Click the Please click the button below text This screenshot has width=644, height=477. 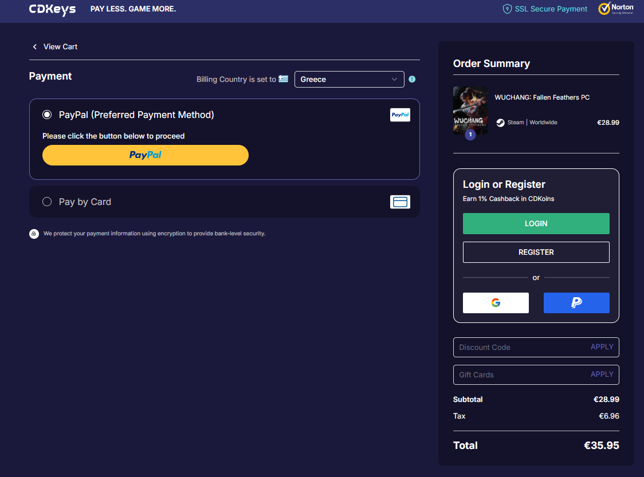[x=113, y=136]
